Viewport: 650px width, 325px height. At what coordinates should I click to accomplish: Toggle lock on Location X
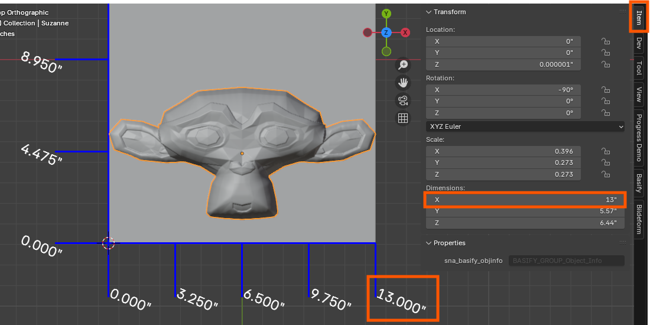click(606, 41)
